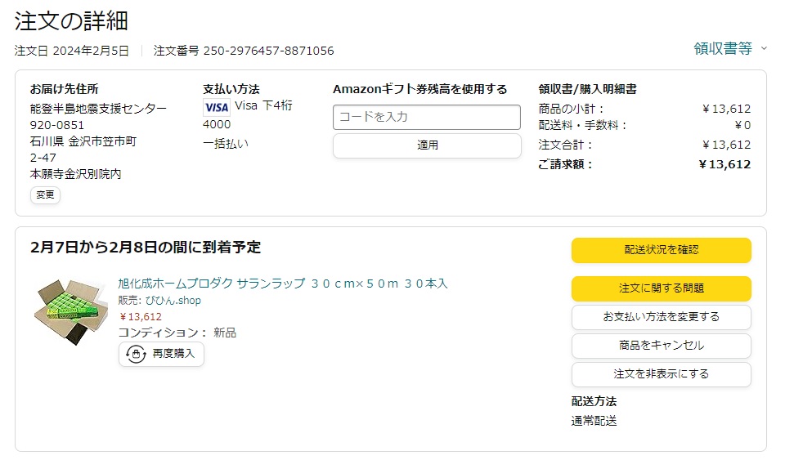Click the 注文に関する問題 button
This screenshot has height=469, width=785.
pyautogui.click(x=662, y=288)
